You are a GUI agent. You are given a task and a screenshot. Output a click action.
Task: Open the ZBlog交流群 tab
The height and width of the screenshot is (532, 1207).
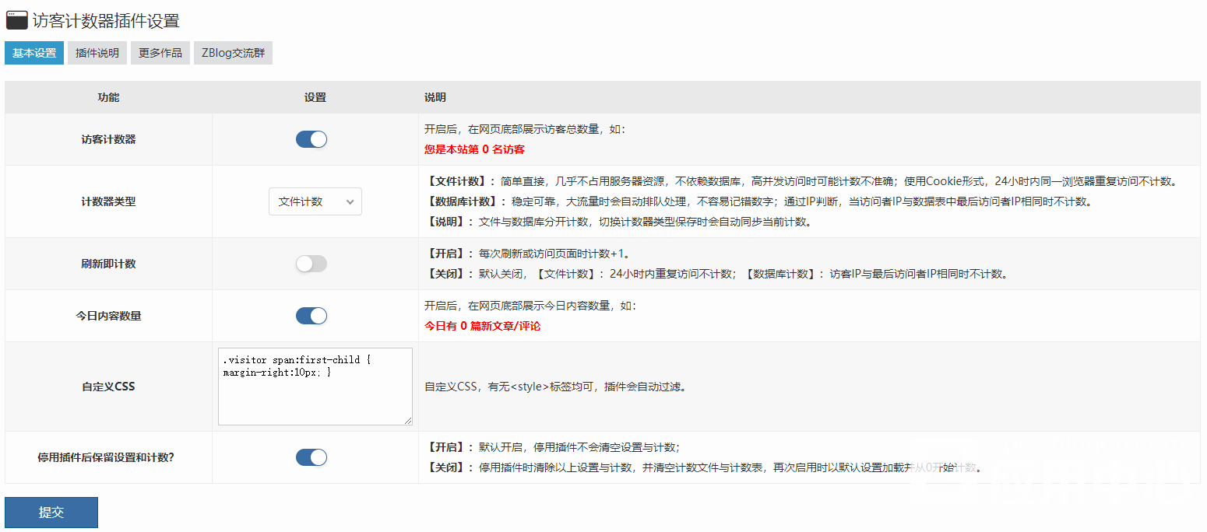pyautogui.click(x=233, y=53)
